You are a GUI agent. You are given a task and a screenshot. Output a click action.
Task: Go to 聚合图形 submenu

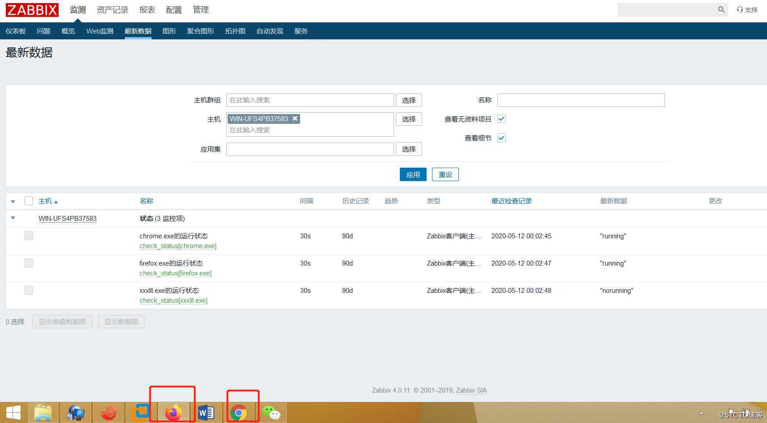pyautogui.click(x=200, y=31)
